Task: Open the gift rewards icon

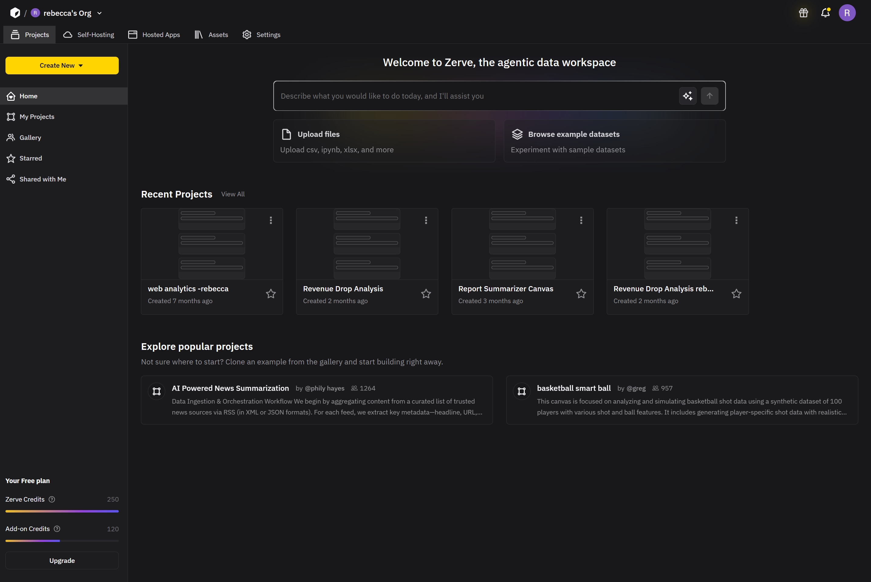Action: [803, 12]
